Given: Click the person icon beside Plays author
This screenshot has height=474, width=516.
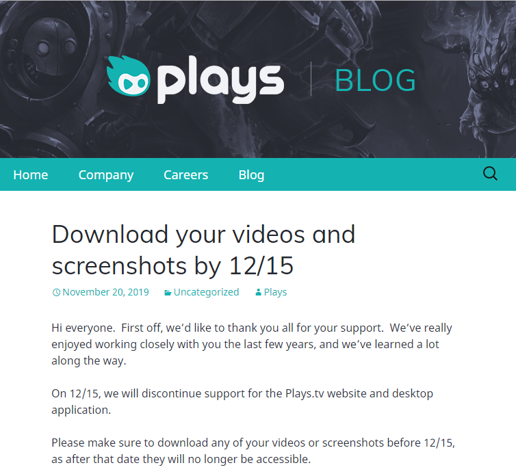Looking at the screenshot, I should (258, 292).
